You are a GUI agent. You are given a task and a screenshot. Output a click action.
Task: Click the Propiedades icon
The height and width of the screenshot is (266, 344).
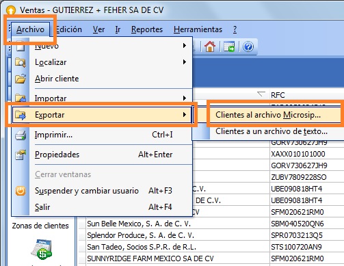click(x=21, y=155)
